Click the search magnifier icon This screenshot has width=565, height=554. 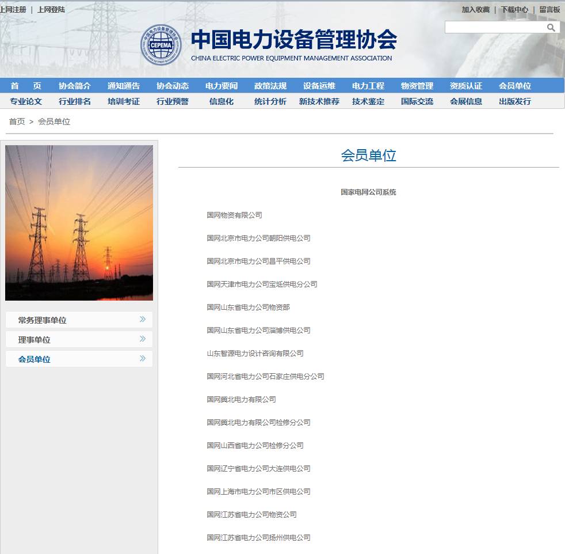pyautogui.click(x=551, y=28)
